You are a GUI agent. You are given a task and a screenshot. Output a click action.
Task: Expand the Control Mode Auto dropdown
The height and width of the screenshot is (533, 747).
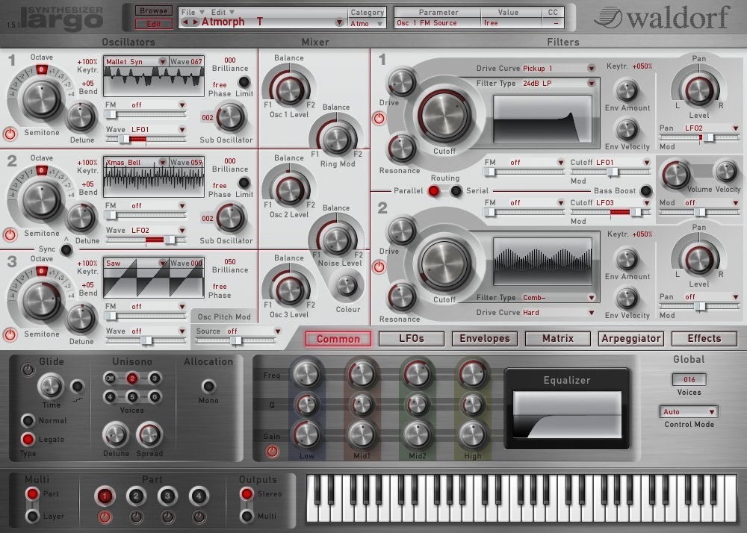coord(689,411)
